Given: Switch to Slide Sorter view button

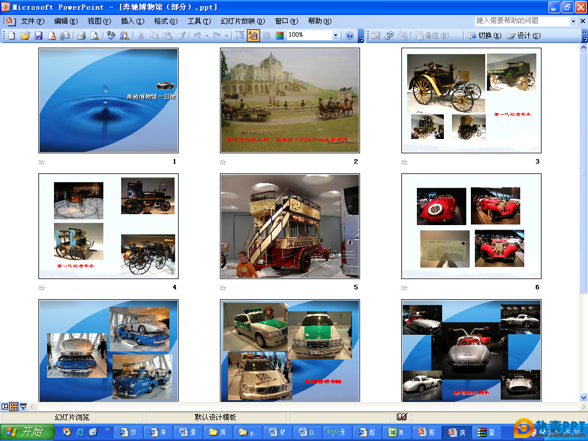Looking at the screenshot, I should click(14, 407).
